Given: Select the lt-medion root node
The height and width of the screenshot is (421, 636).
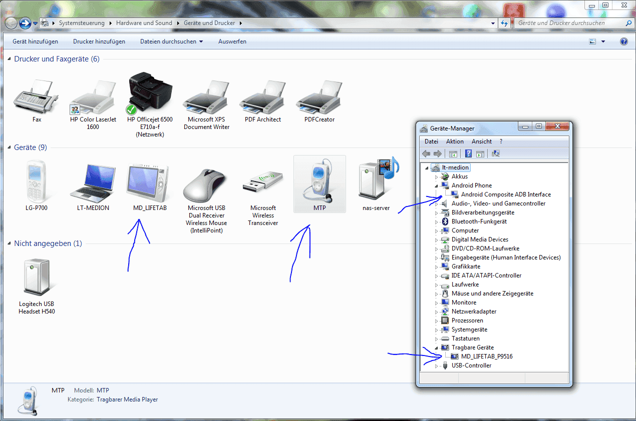Looking at the screenshot, I should point(455,167).
